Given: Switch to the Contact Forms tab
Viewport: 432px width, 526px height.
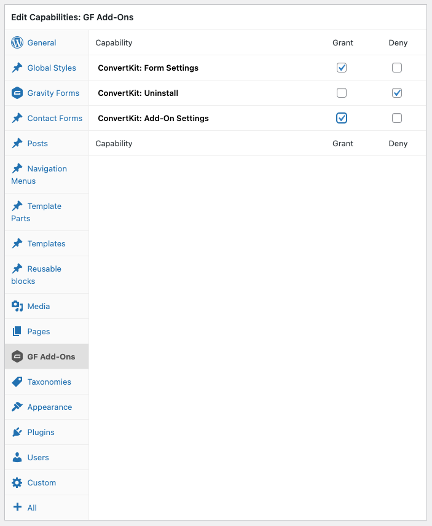Looking at the screenshot, I should pyautogui.click(x=47, y=118).
